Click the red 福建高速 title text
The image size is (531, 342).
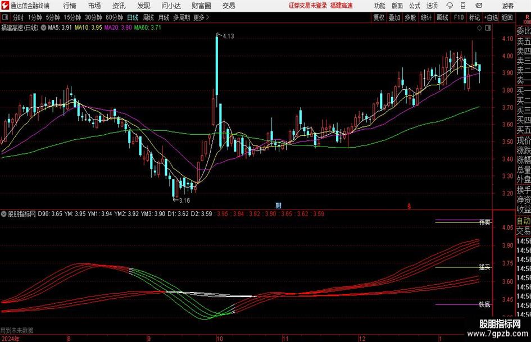coord(342,6)
